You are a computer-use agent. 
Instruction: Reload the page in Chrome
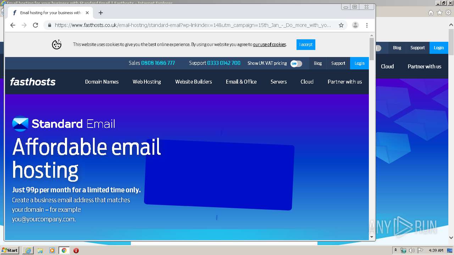pyautogui.click(x=35, y=25)
